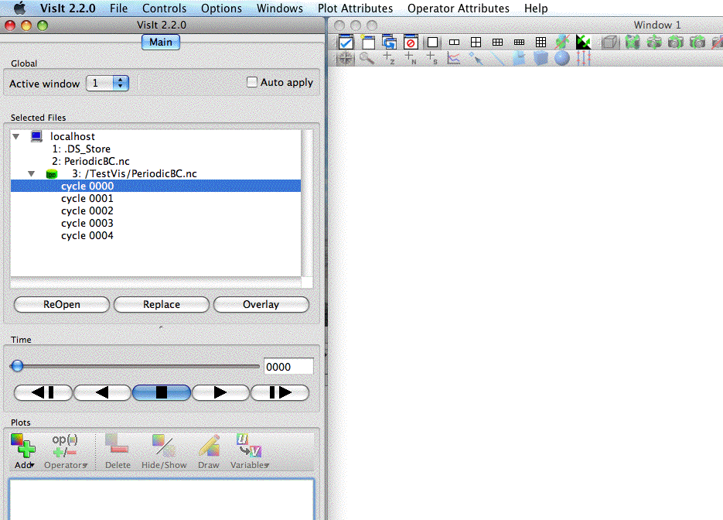Click the invert background color icon
723x520 pixels.
pyautogui.click(x=583, y=42)
